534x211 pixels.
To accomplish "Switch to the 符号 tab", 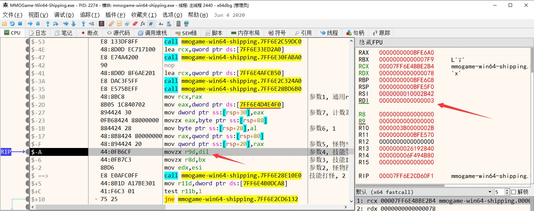I will pyautogui.click(x=277, y=33).
